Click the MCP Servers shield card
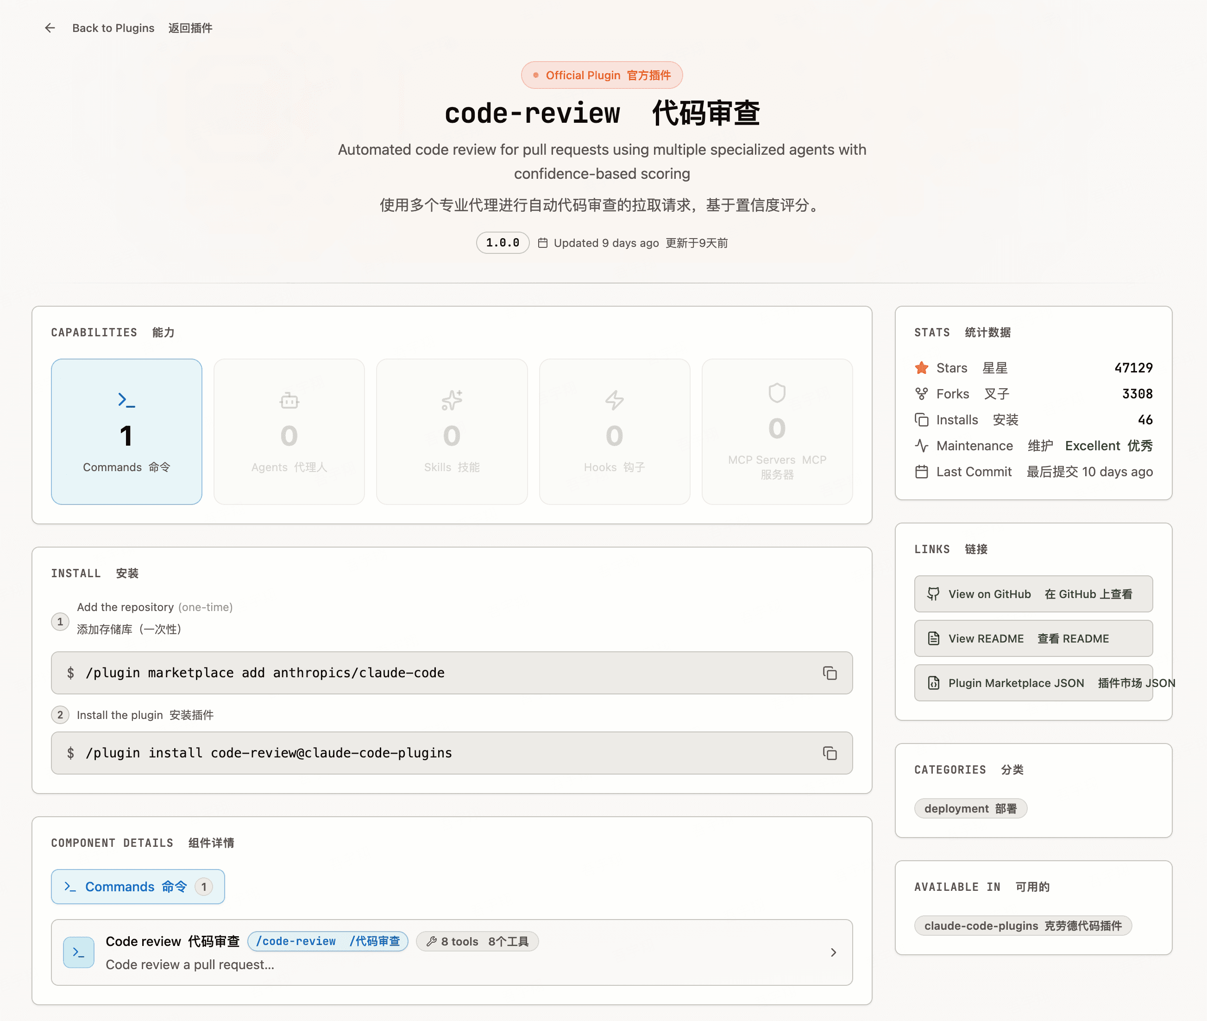Viewport: 1207px width, 1021px height. (x=777, y=431)
